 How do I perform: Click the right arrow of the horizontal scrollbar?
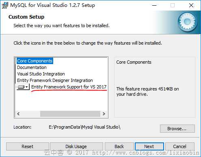coord(104,114)
